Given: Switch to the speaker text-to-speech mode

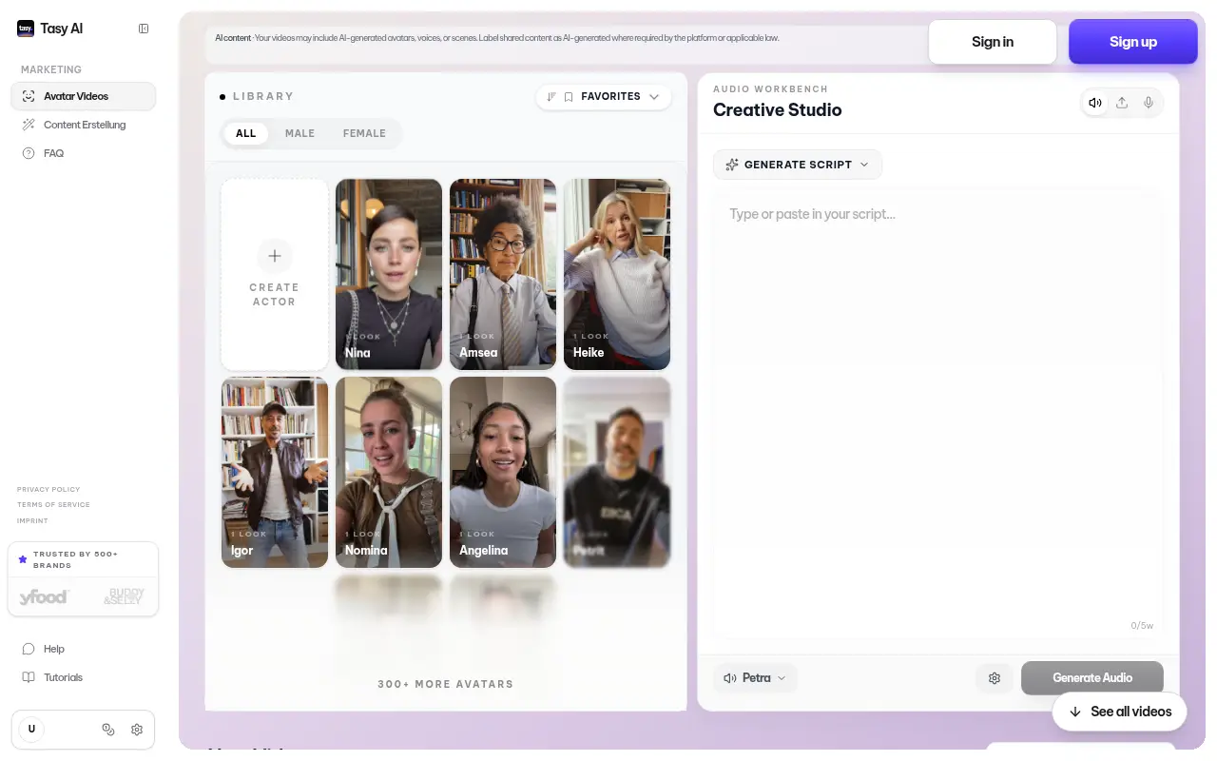Looking at the screenshot, I should (1095, 103).
